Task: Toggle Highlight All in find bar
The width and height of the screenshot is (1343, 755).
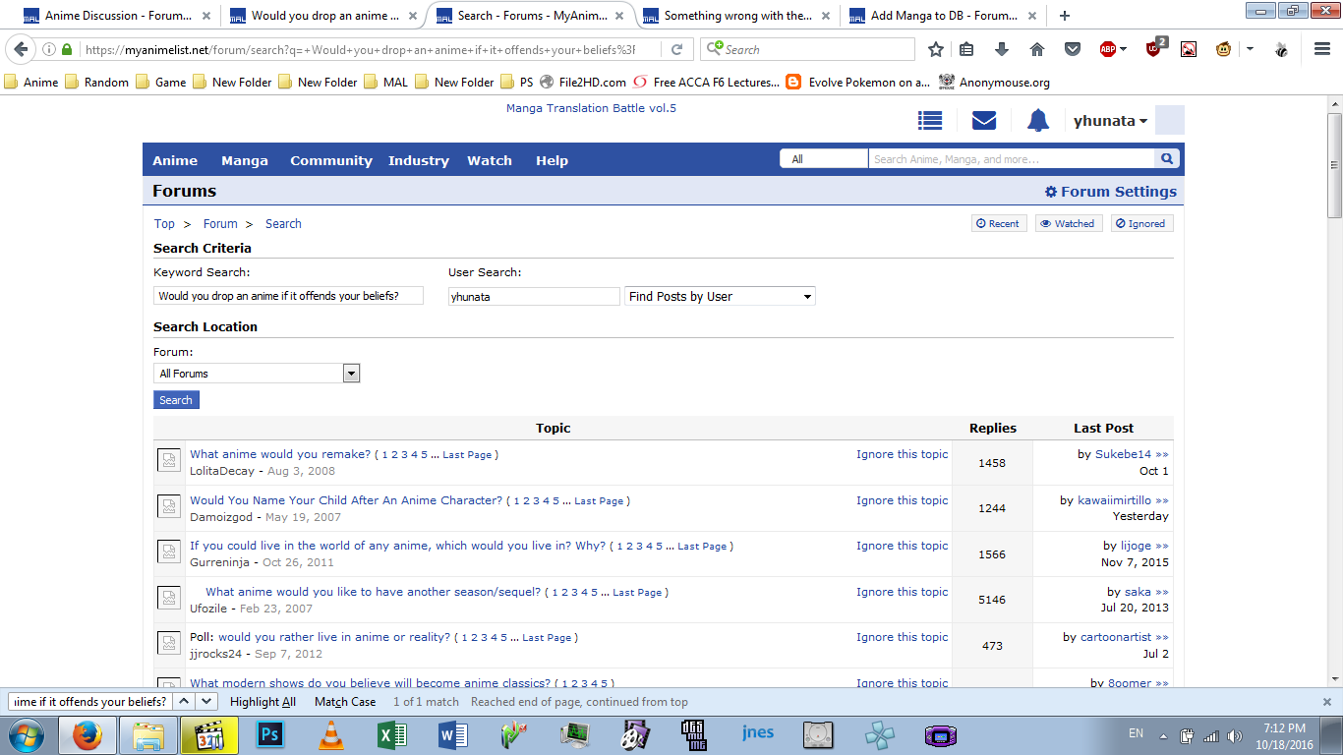Action: pyautogui.click(x=263, y=702)
